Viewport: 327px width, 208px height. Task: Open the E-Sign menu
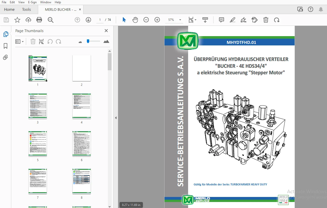[32, 2]
